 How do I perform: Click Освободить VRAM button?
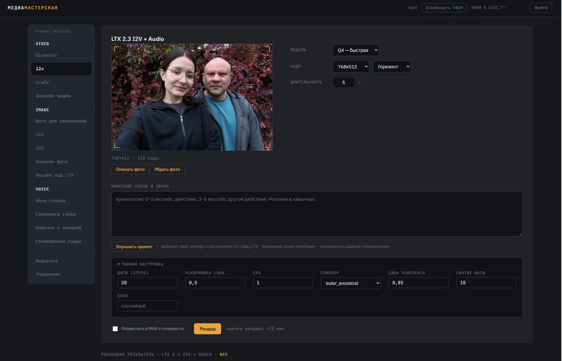444,8
